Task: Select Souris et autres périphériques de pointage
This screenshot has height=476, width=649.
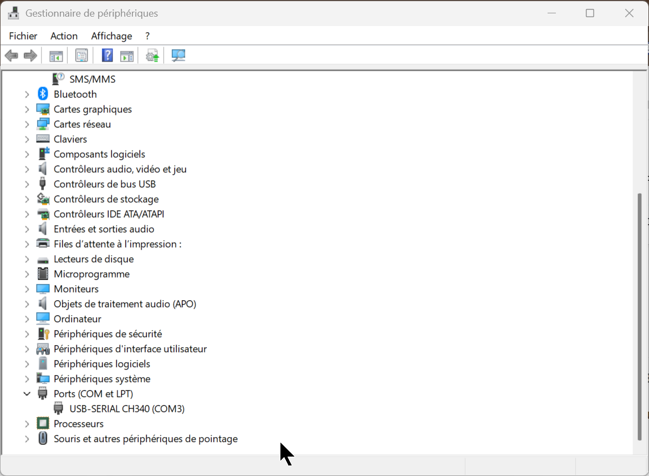Action: point(146,439)
